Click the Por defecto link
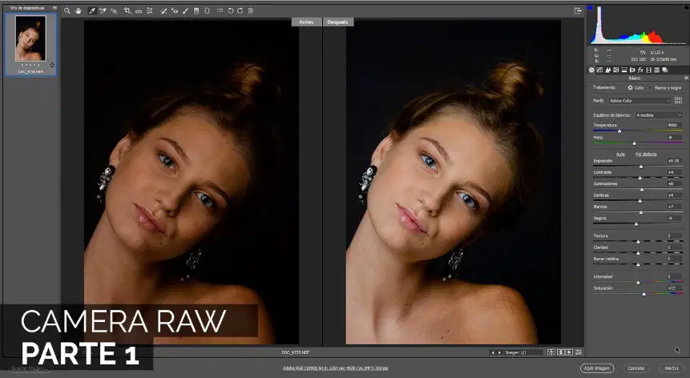This screenshot has height=378, width=690. [646, 155]
